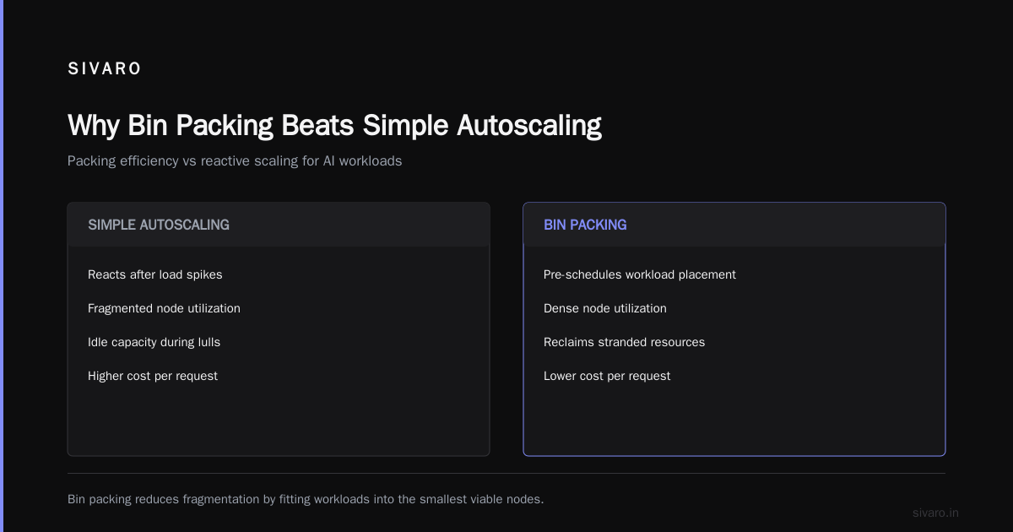Click the Packing efficiency subtitle line
This screenshot has height=532, width=1013.
[x=235, y=160]
